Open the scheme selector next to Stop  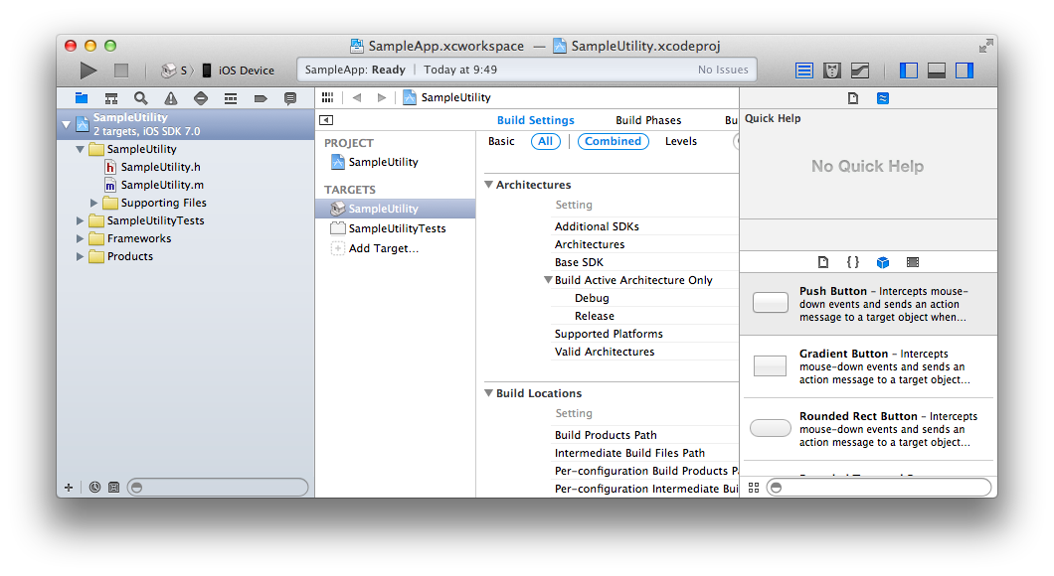click(177, 70)
